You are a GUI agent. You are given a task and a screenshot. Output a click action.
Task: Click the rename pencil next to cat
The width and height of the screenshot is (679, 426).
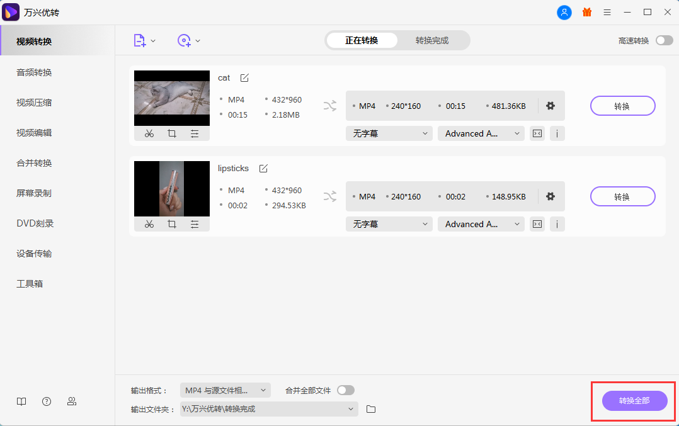(244, 77)
